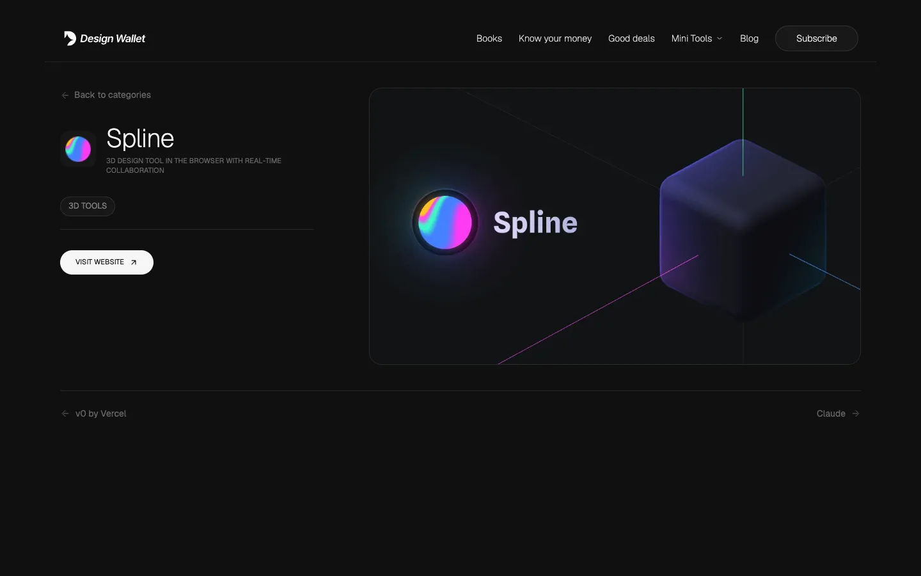Open the Books page

coord(489,38)
